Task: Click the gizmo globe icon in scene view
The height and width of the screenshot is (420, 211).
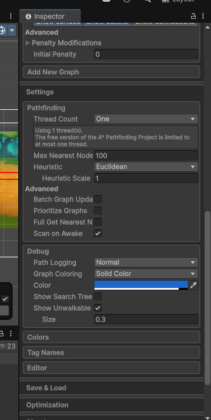Action: pyautogui.click(x=2, y=30)
